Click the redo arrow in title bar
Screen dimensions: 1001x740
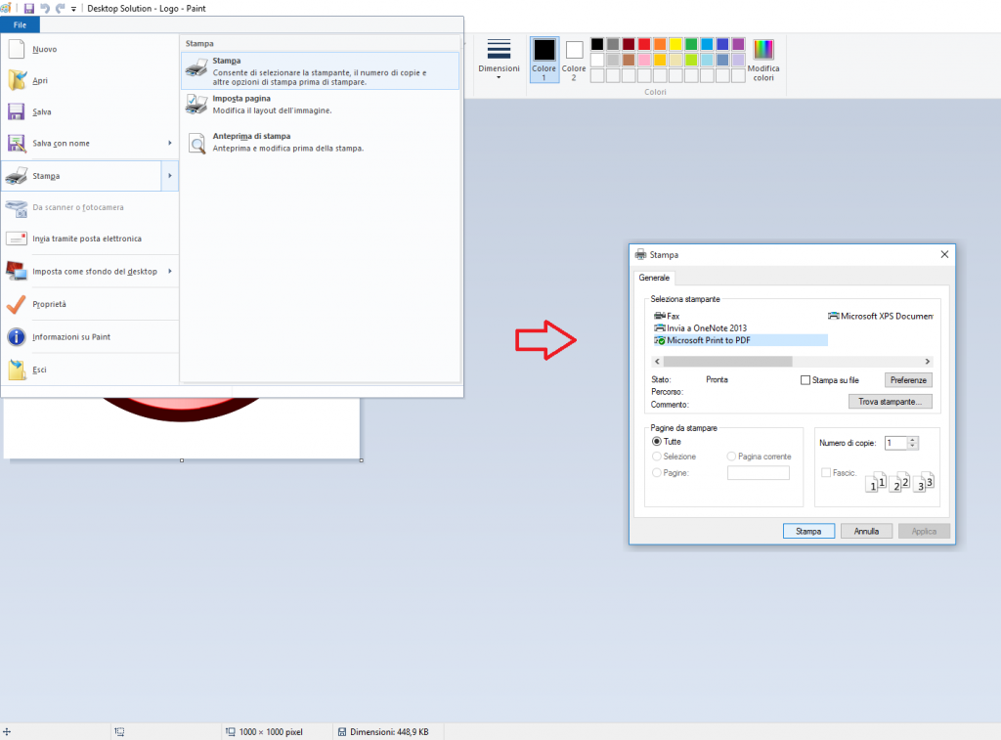61,8
